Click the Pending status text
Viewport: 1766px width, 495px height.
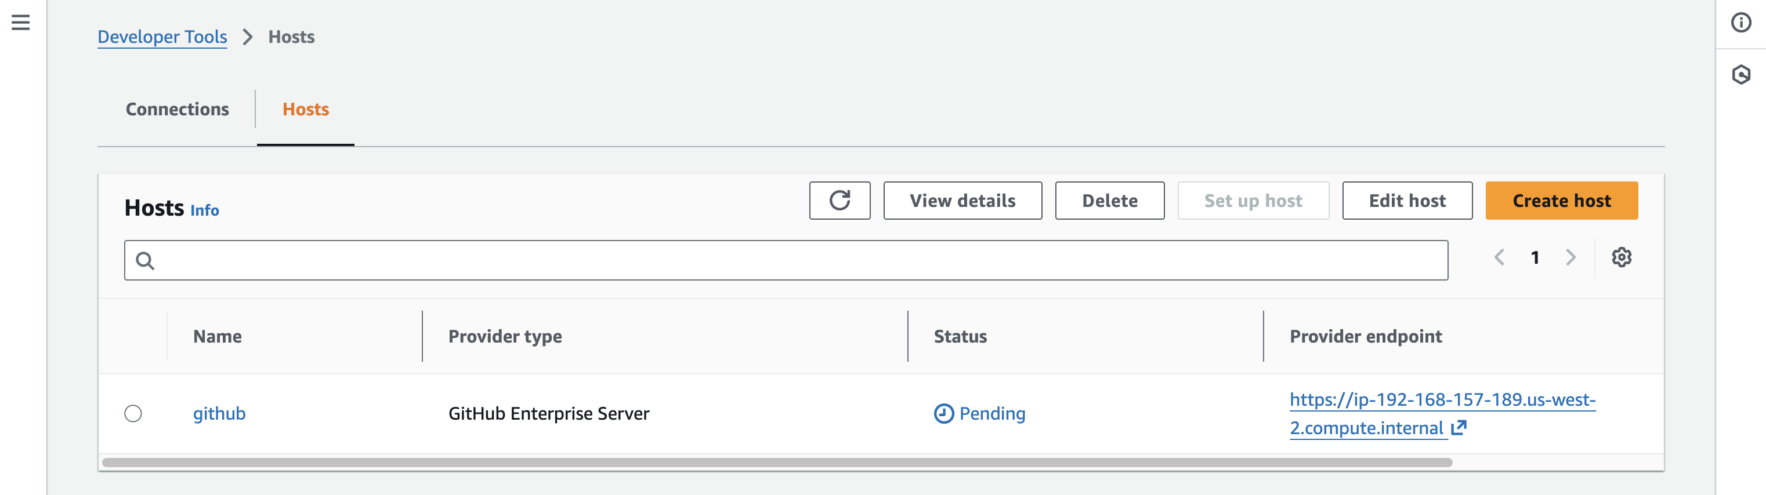[992, 413]
